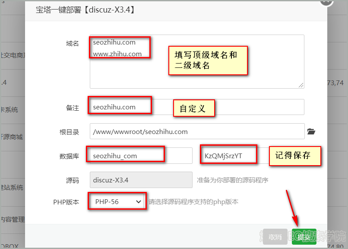Image resolution: width=348 pixels, height=249 pixels.
Task: Click the disabled 源码 field discuz-X3.4
Action: pos(141,180)
